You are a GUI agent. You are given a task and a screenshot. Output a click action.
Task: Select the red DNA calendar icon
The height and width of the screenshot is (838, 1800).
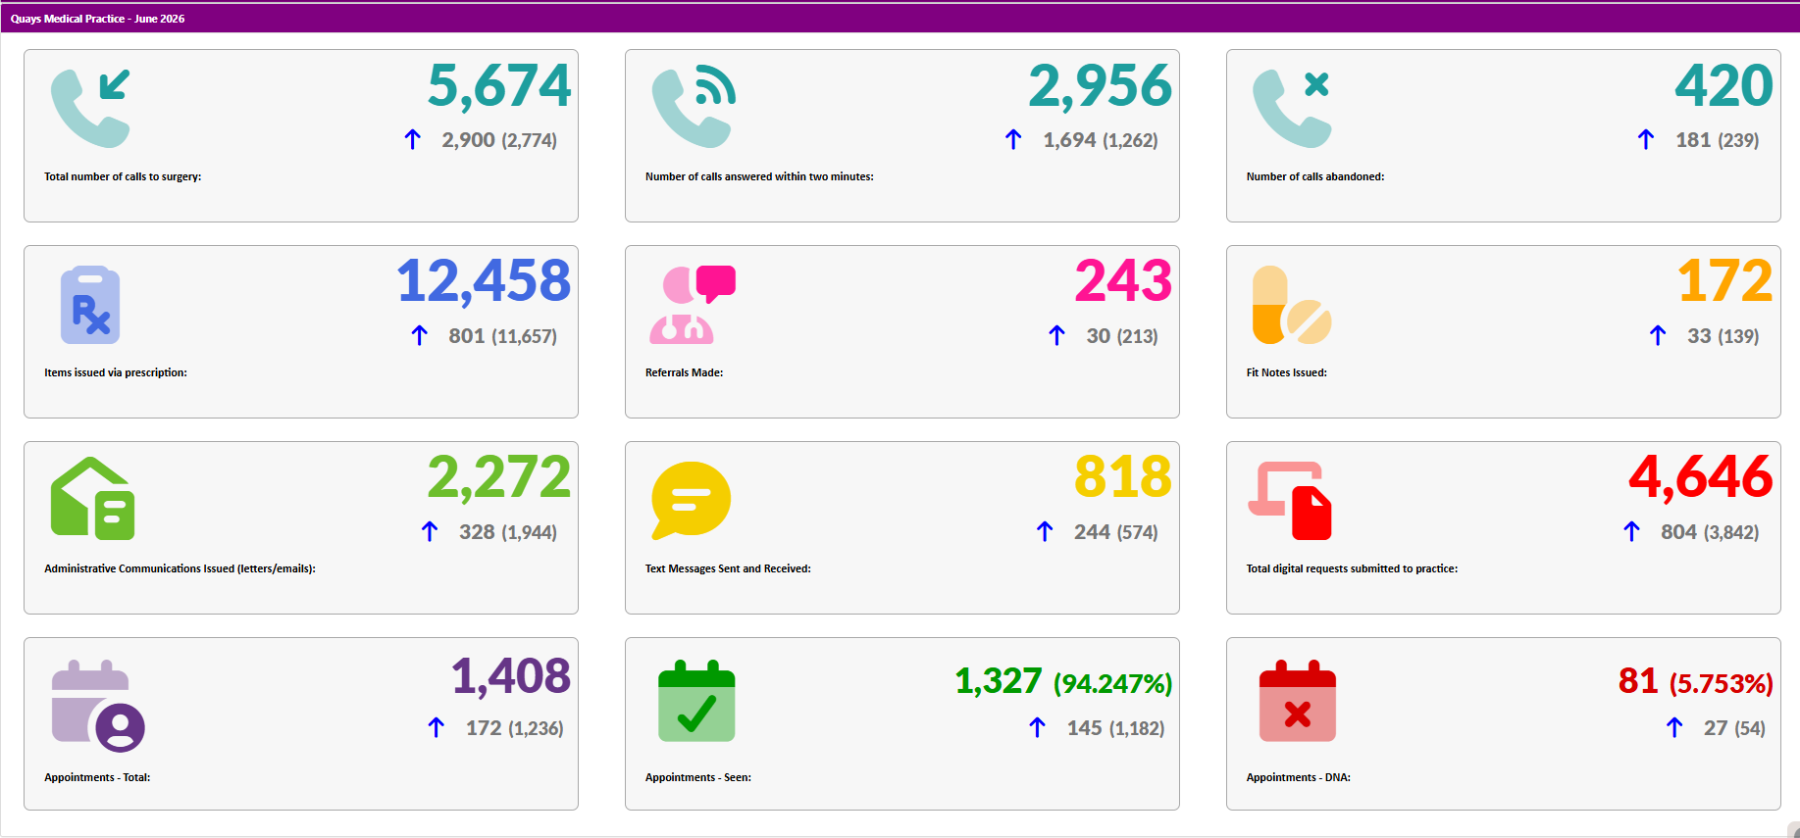click(1298, 701)
